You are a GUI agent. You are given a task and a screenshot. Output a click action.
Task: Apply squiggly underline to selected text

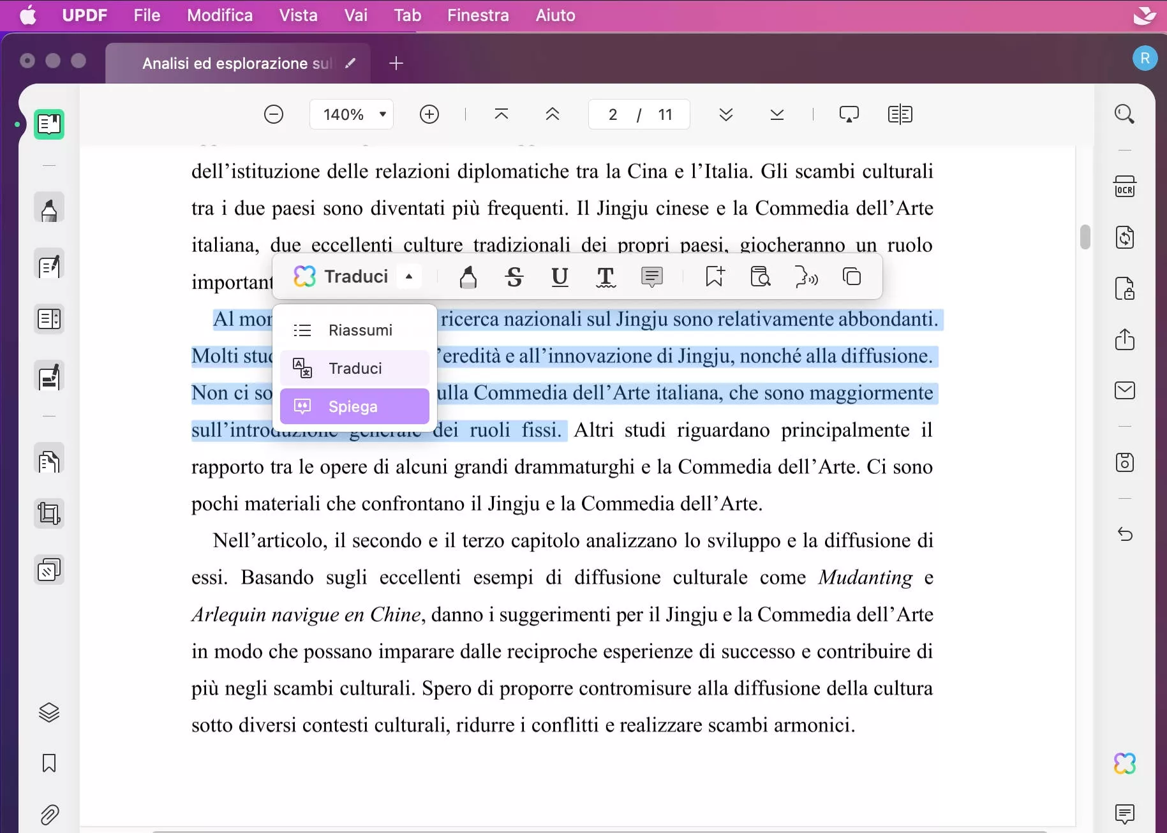606,277
